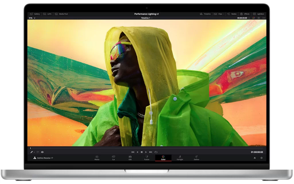Open the 91% viewer zoom dropdown

(x=32, y=18)
